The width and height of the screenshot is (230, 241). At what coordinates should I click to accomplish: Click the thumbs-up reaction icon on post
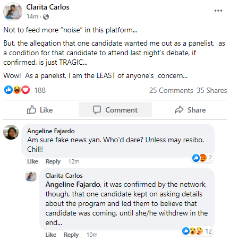8,90
